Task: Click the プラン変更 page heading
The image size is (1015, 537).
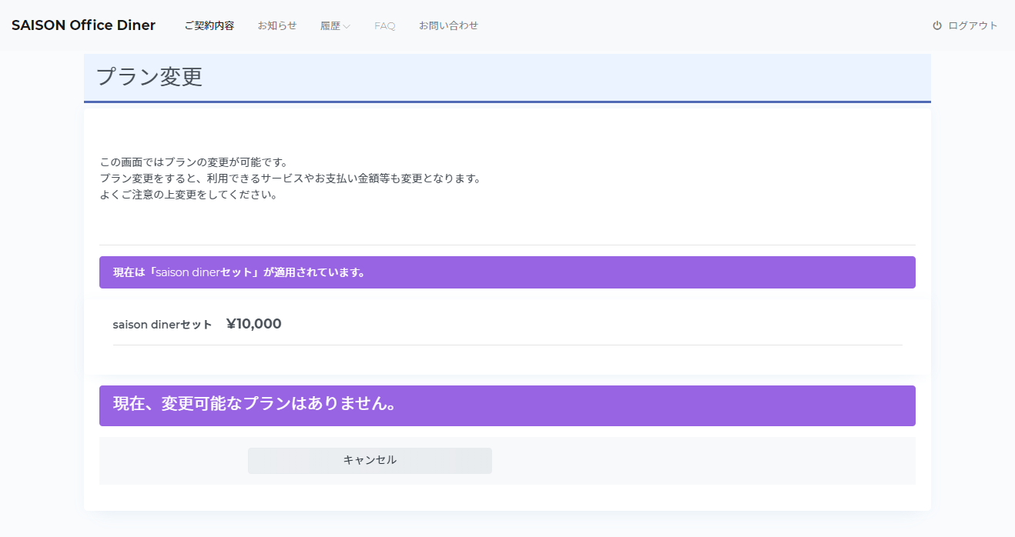Action: click(x=149, y=77)
